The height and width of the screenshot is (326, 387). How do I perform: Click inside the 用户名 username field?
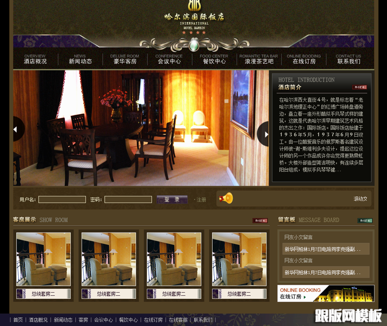tap(62, 199)
